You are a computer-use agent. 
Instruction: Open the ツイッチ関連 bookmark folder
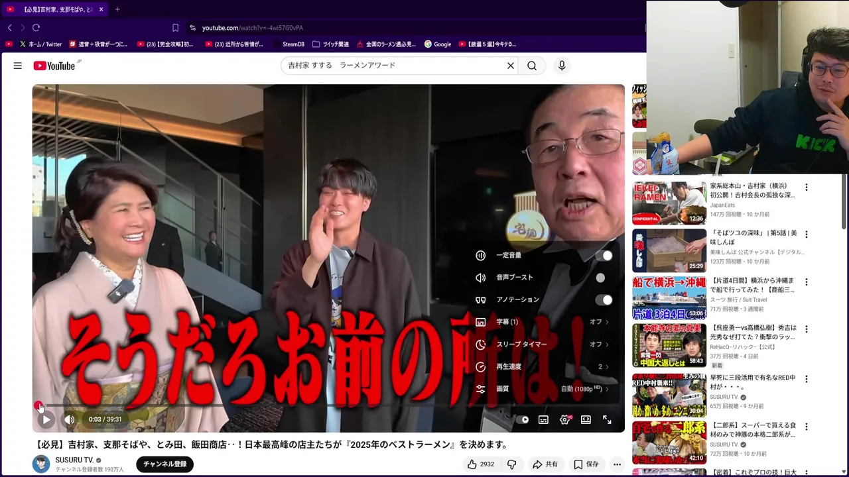330,44
